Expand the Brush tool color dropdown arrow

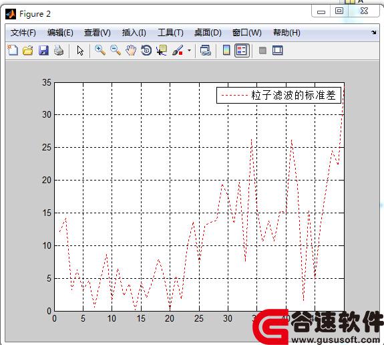[x=189, y=51]
